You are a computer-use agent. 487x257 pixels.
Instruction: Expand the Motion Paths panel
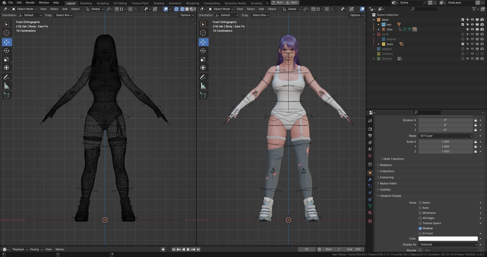(388, 183)
